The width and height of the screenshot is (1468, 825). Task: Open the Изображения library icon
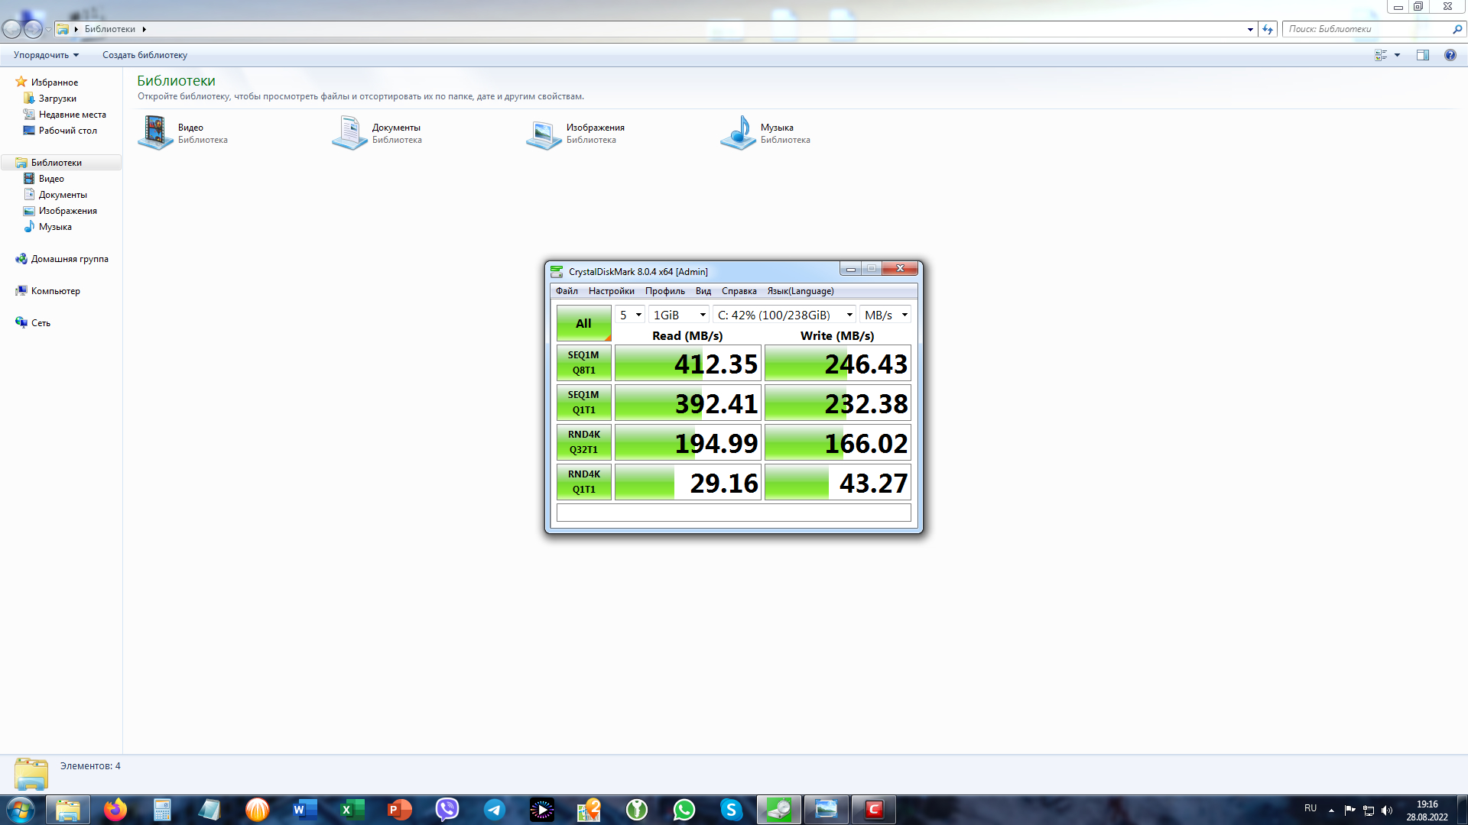[x=544, y=133]
